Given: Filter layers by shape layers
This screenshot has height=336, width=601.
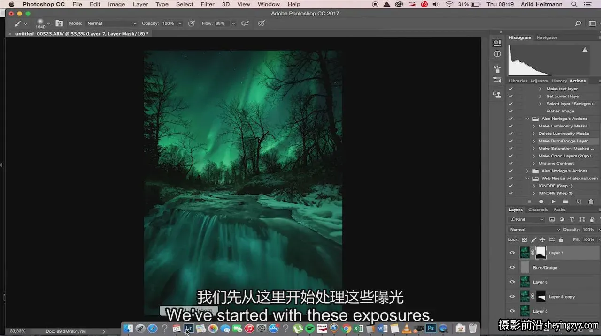Looking at the screenshot, I should pyautogui.click(x=582, y=219).
